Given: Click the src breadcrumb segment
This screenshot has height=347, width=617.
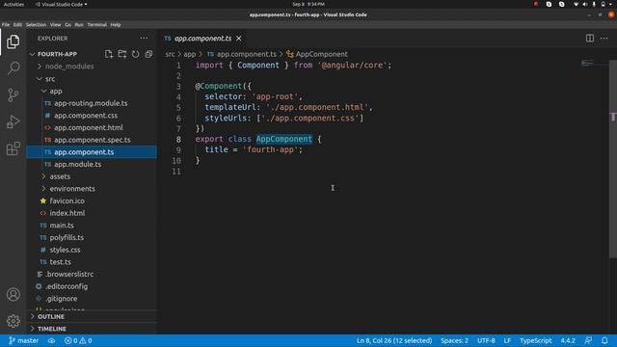Looking at the screenshot, I should pyautogui.click(x=170, y=54).
